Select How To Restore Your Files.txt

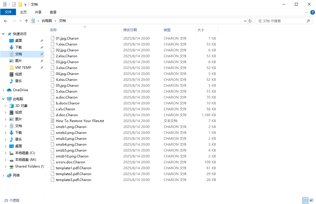tap(80, 121)
